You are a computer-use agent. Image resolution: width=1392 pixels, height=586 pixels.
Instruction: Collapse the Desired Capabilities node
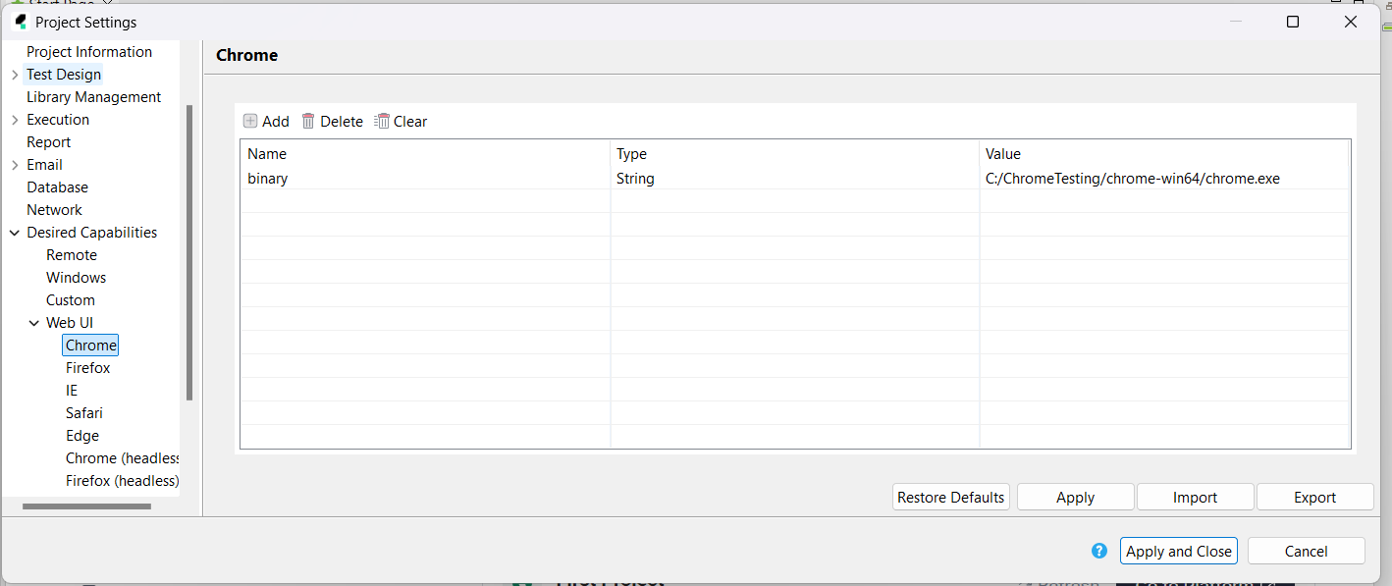pyautogui.click(x=14, y=233)
